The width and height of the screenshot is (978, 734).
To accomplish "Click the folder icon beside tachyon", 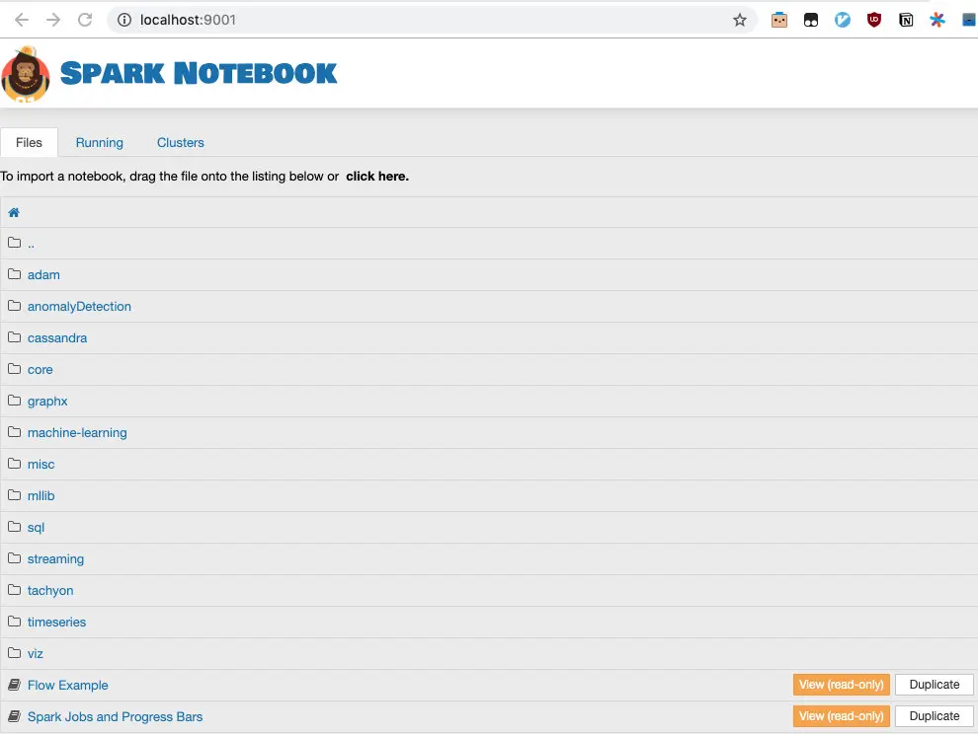I will pos(15,589).
